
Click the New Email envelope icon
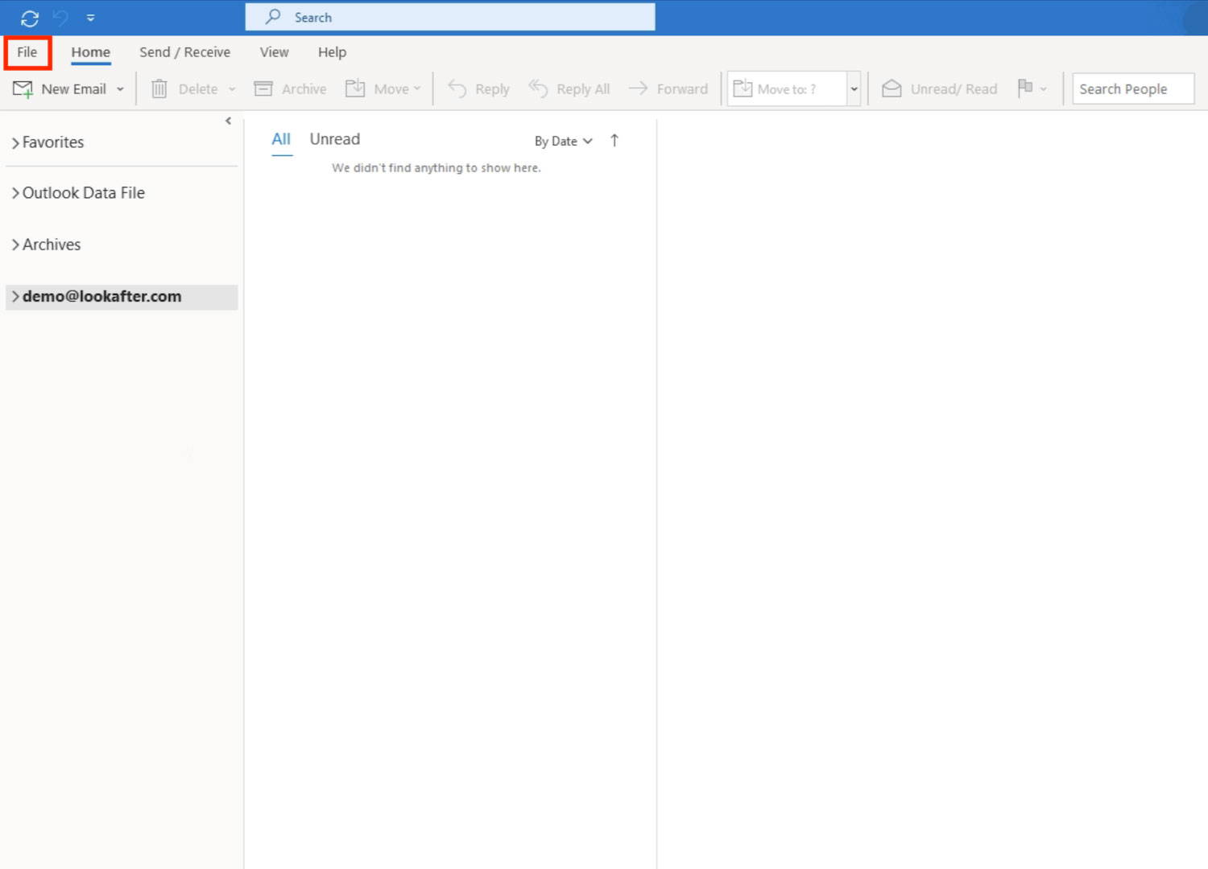click(23, 89)
